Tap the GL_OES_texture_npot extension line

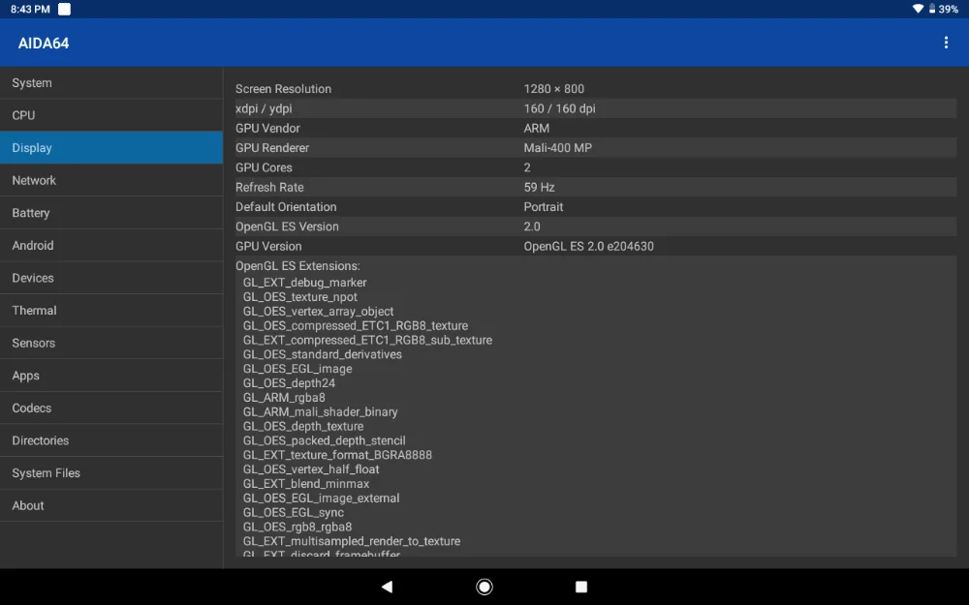point(299,297)
